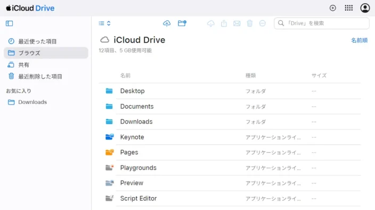
Task: Click the Desktop folder icon
Action: click(109, 91)
